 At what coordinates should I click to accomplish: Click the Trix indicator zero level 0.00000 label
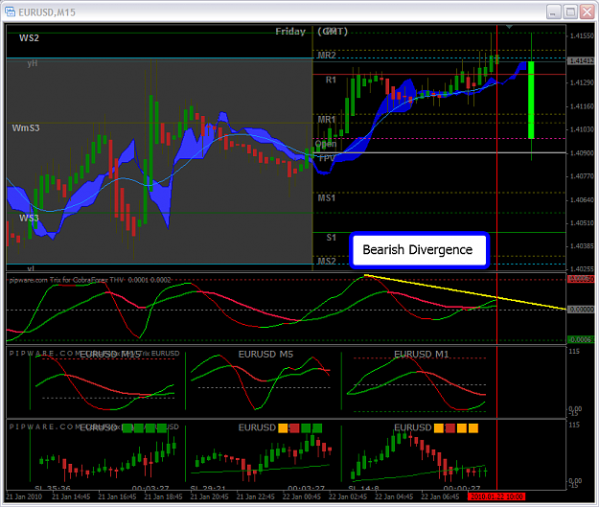click(x=581, y=310)
